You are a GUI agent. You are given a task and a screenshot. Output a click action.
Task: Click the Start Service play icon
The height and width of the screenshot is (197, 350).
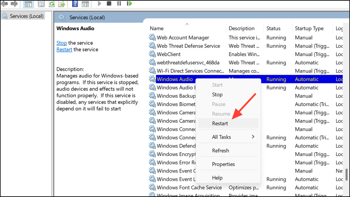coord(99,3)
